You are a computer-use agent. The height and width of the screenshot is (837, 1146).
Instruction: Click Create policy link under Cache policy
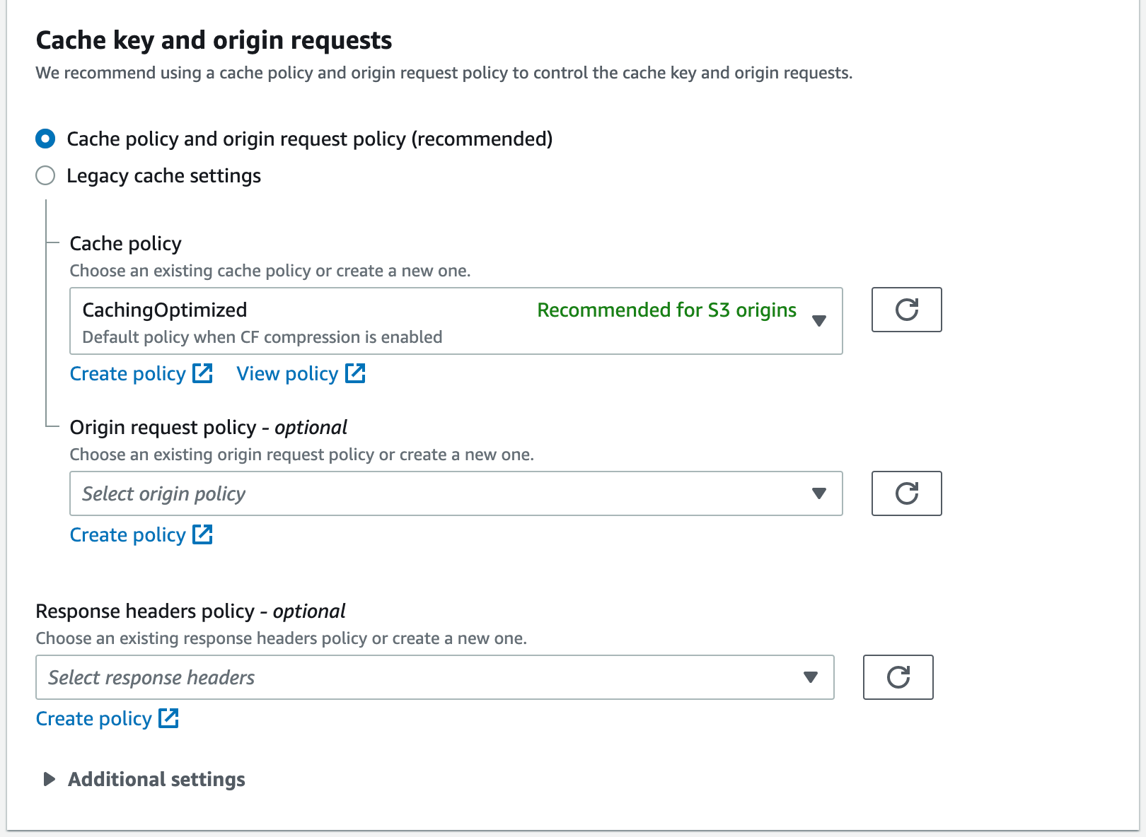(127, 373)
